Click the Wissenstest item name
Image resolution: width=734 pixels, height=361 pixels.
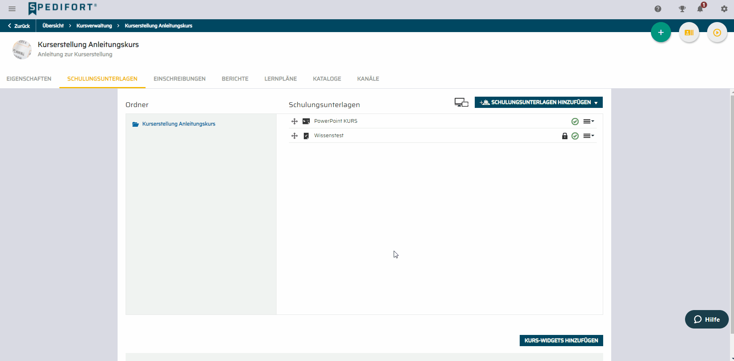(329, 136)
